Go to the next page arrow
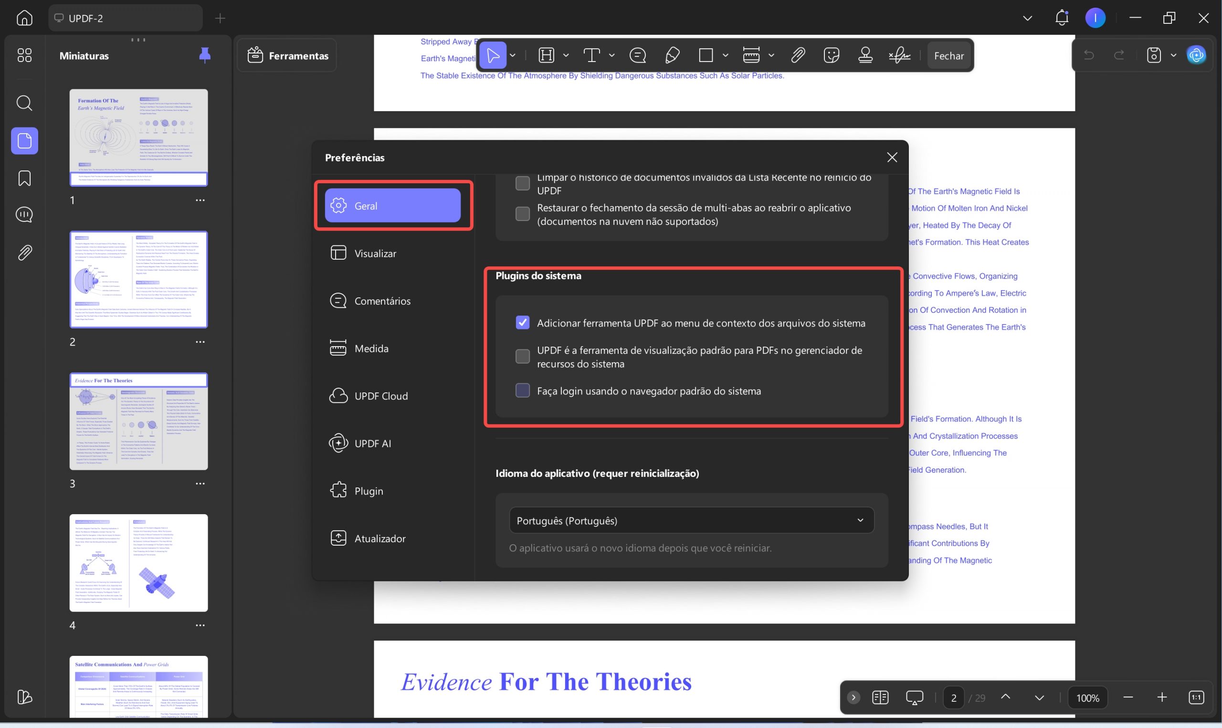Viewport: 1222px width, 728px height. (x=1039, y=697)
